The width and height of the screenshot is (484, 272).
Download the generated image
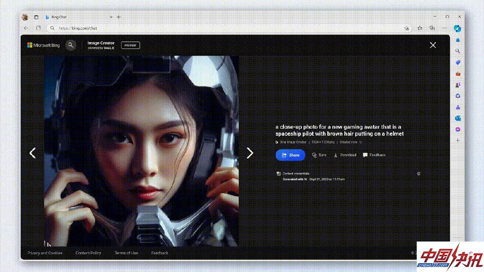[x=345, y=155]
